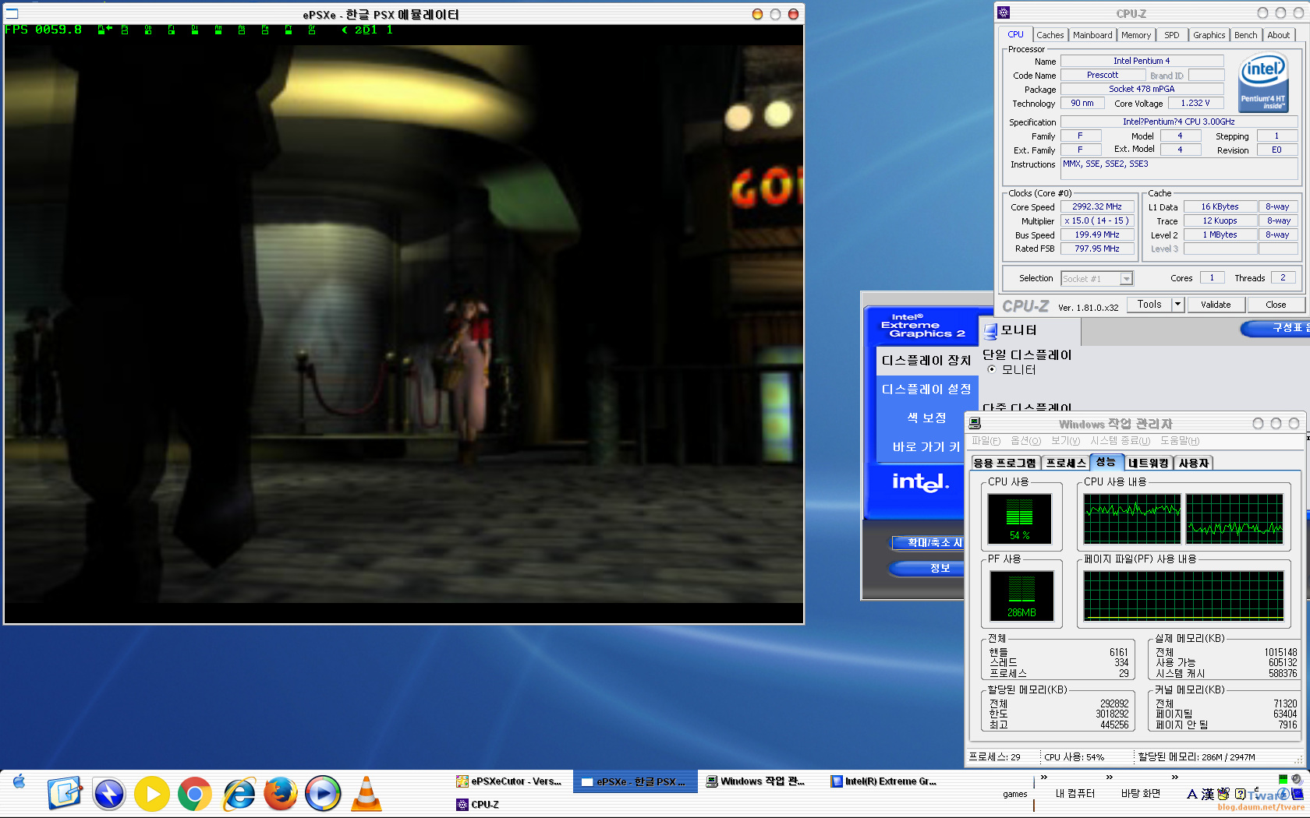
Task: Open 디스플레이 설정 in Intel Graphics sidebar
Action: 926,389
